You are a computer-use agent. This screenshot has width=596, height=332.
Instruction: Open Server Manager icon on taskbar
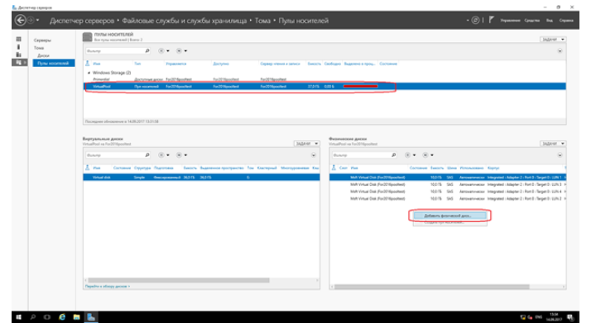pyautogui.click(x=91, y=317)
